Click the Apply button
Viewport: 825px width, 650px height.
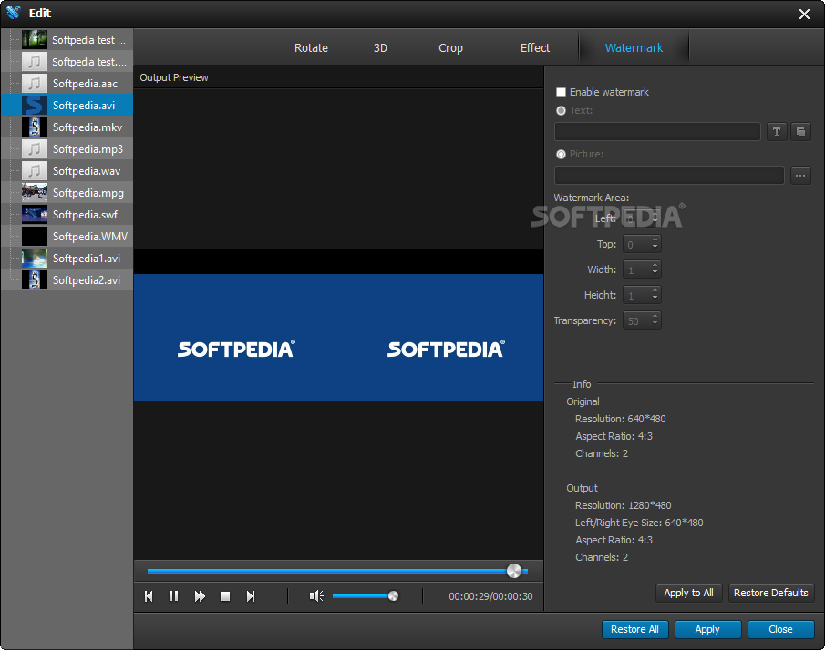707,629
